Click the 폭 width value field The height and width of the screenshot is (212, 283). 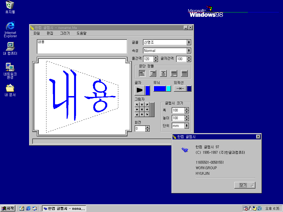pos(178,110)
